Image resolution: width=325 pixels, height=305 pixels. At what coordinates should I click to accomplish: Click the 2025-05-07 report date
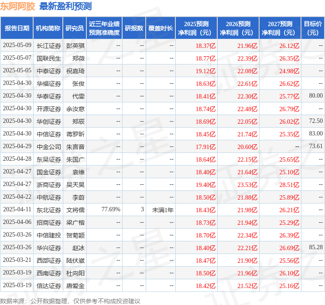coord(17,58)
